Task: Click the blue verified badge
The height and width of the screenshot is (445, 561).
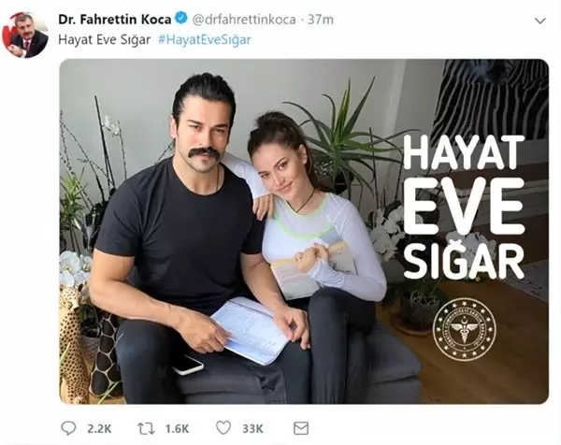Action: point(181,18)
